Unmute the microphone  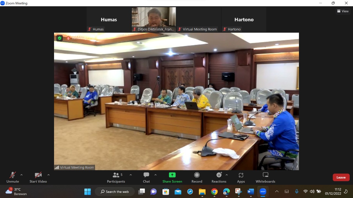click(13, 177)
